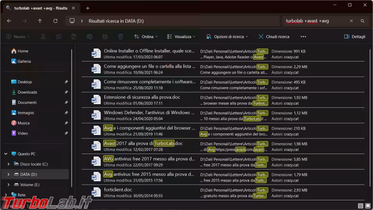Click the Paste icon in toolbar
The width and height of the screenshot is (373, 210).
[x=74, y=37]
